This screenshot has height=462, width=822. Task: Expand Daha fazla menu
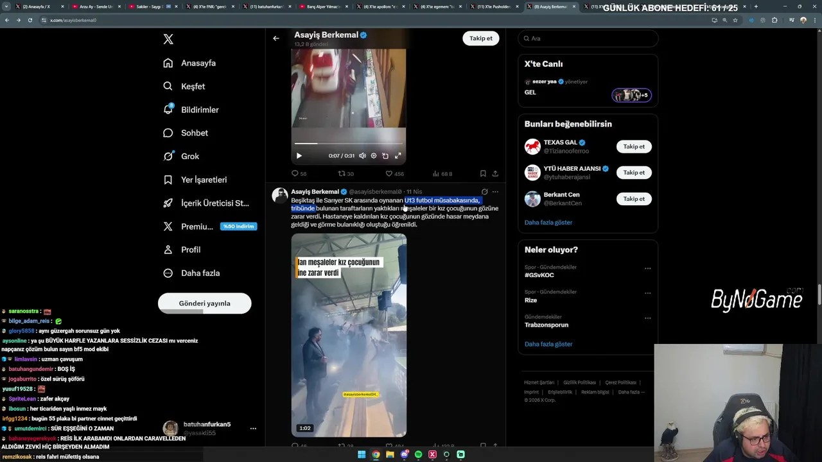[x=191, y=273]
